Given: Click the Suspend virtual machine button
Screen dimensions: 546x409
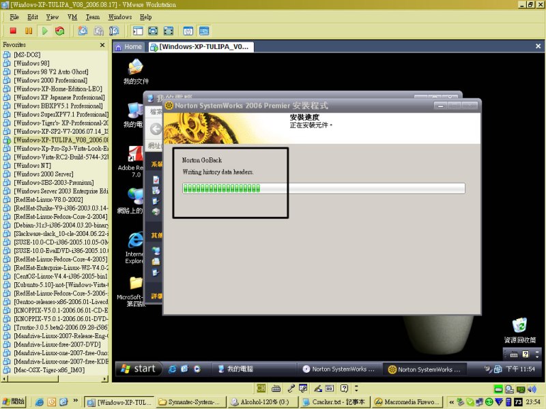Looking at the screenshot, I should coord(29,31).
